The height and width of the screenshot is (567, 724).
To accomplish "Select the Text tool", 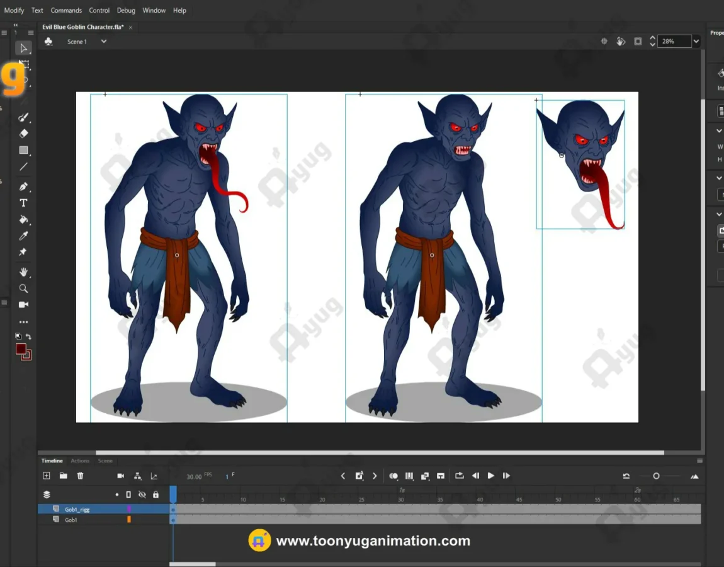I will (x=23, y=203).
